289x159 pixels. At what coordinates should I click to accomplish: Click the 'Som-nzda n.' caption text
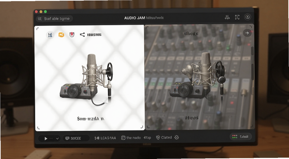pyautogui.click(x=91, y=119)
